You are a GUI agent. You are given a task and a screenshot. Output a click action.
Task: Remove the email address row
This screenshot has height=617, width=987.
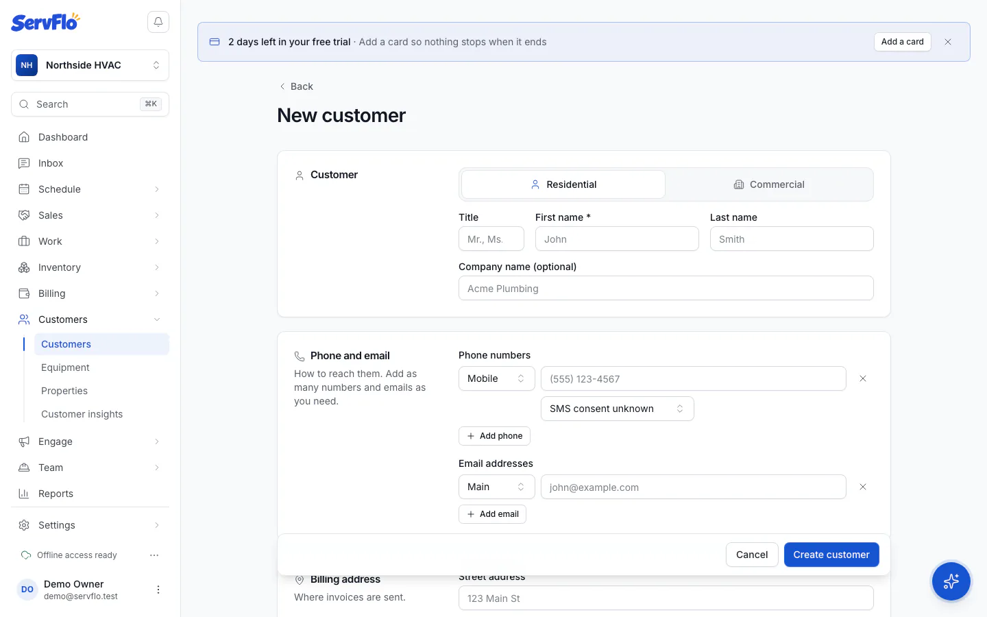point(863,487)
